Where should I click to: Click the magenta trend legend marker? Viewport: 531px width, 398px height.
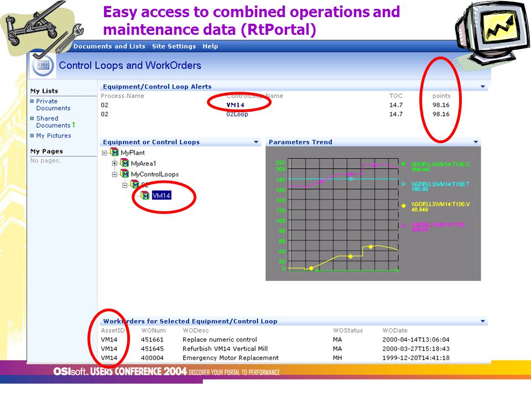tap(403, 226)
